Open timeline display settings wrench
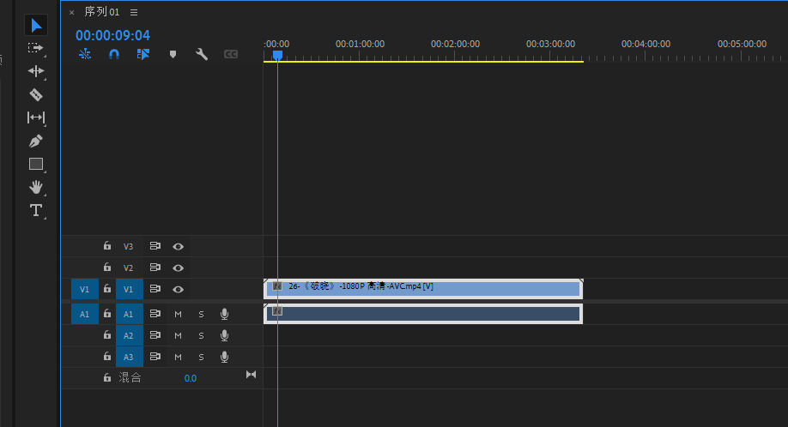 tap(202, 54)
